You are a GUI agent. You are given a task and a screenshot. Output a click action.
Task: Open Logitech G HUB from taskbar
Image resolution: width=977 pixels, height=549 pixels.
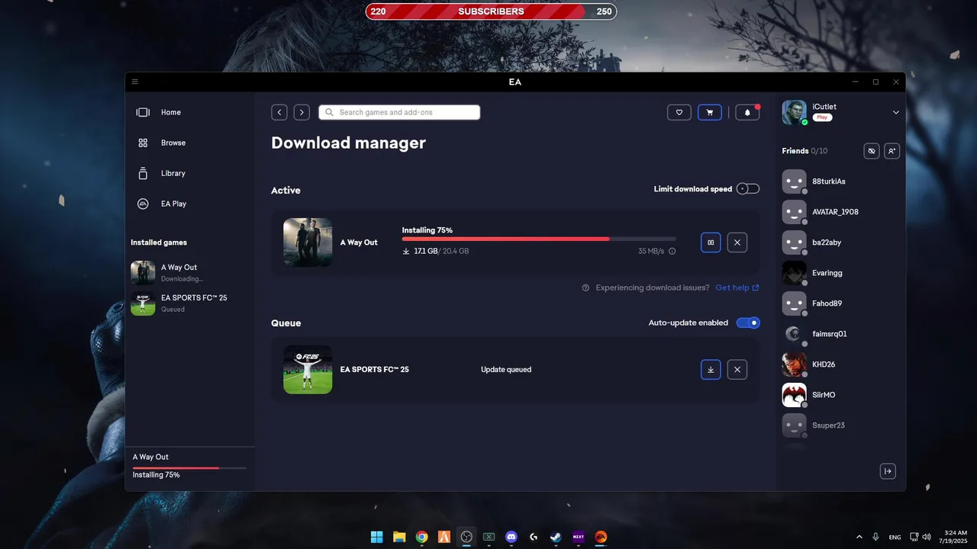[534, 537]
